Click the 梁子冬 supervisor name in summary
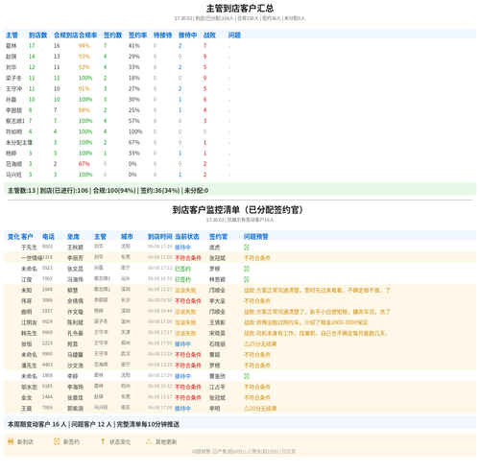The height and width of the screenshot is (473, 480). click(x=13, y=78)
